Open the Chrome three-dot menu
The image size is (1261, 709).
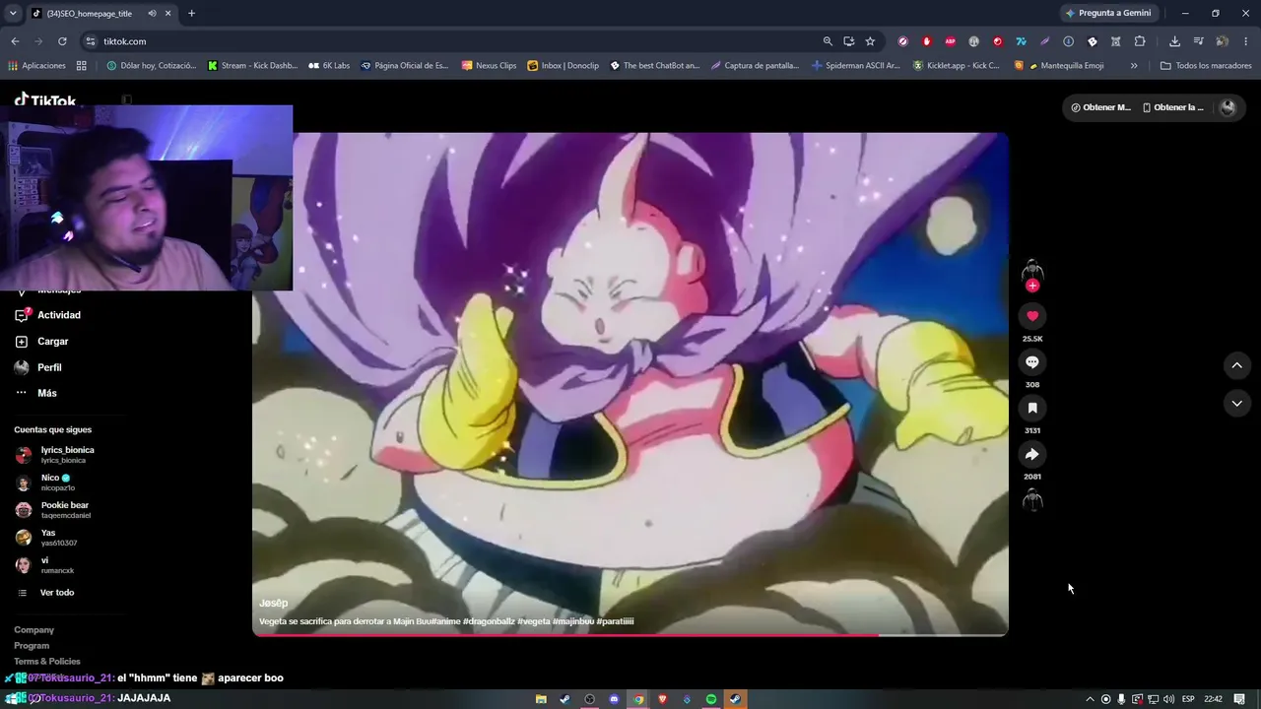tap(1245, 41)
